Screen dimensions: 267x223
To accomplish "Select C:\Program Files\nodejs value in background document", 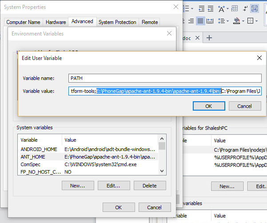I will coord(240,150).
